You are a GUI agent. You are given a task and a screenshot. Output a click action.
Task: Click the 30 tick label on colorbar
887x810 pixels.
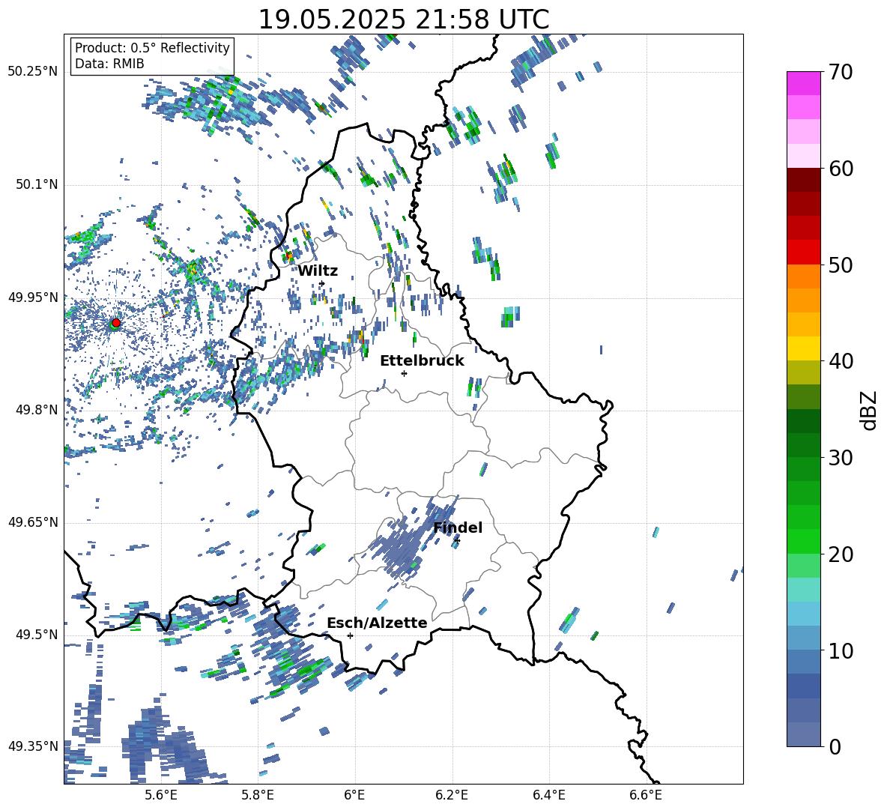click(x=840, y=458)
